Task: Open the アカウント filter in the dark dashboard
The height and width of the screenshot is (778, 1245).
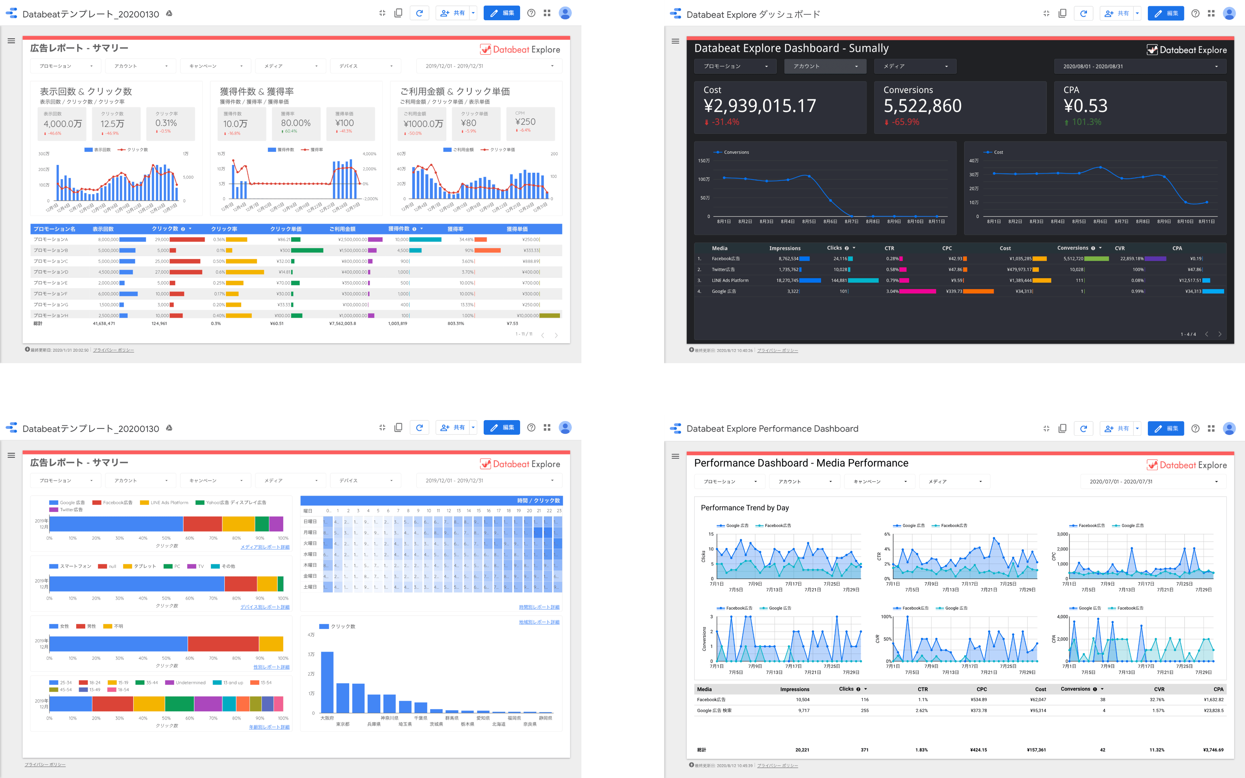Action: pos(825,66)
